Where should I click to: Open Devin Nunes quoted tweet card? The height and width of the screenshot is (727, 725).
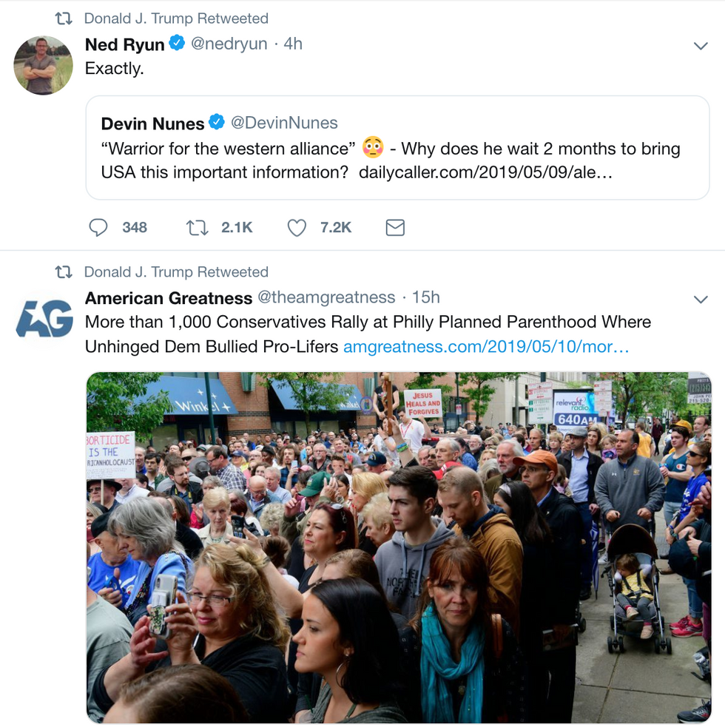click(397, 148)
